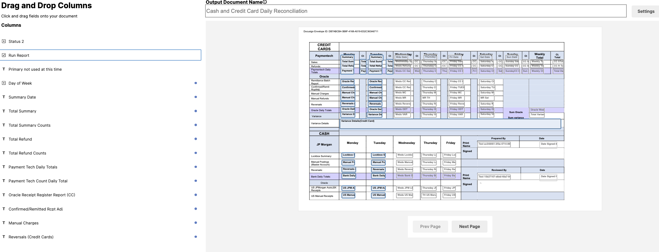The width and height of the screenshot is (659, 252).
Task: Click the dropdown-type icon next to Status 2
Action: pos(4,41)
